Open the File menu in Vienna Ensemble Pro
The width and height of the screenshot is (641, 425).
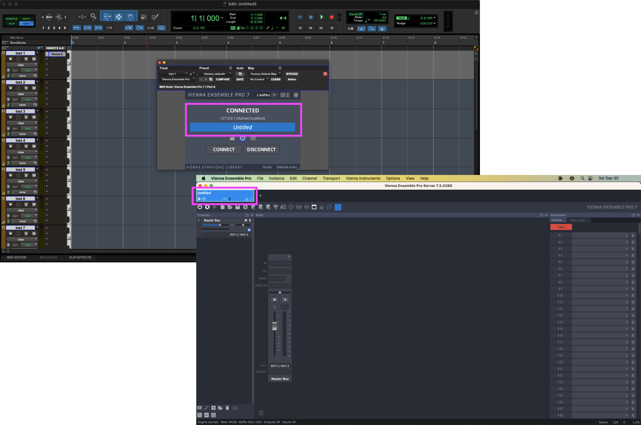pos(260,178)
